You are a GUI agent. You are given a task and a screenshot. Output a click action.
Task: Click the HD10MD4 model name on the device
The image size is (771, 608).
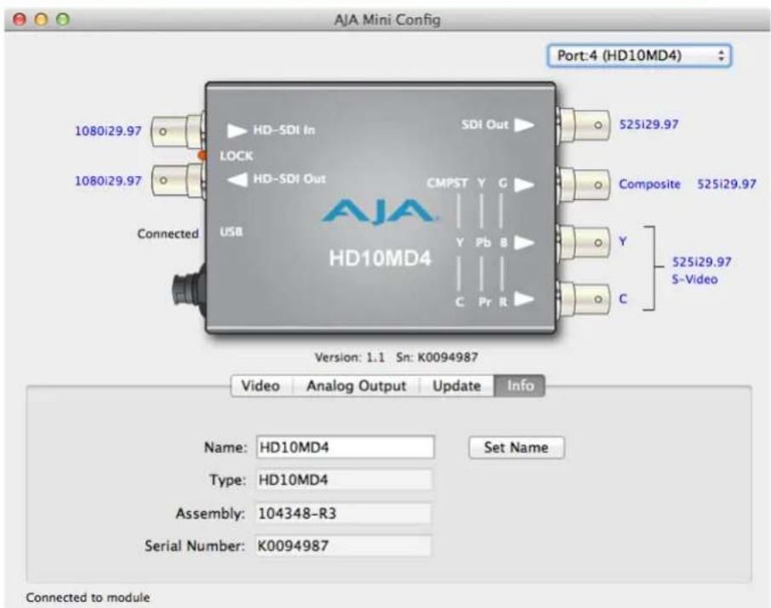click(x=380, y=258)
